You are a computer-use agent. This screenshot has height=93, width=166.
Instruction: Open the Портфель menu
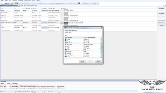point(21,1)
